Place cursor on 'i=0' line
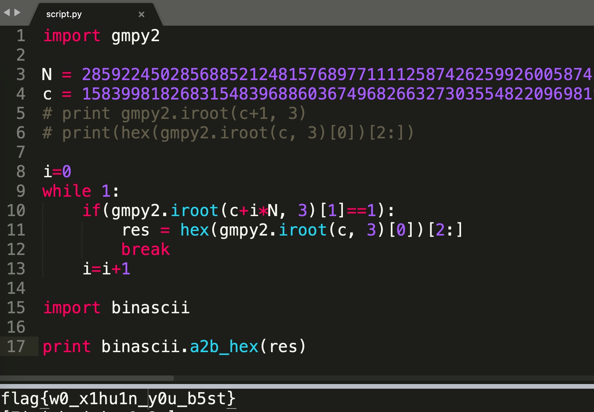594x412 pixels. click(x=57, y=171)
